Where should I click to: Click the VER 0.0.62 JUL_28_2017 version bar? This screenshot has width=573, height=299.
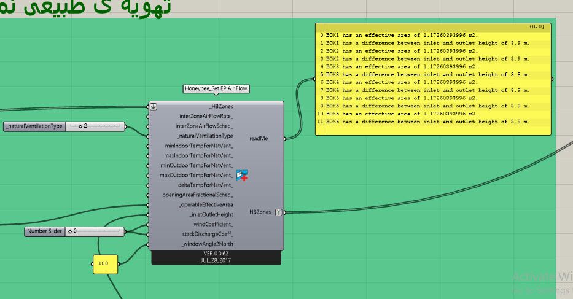point(216,257)
